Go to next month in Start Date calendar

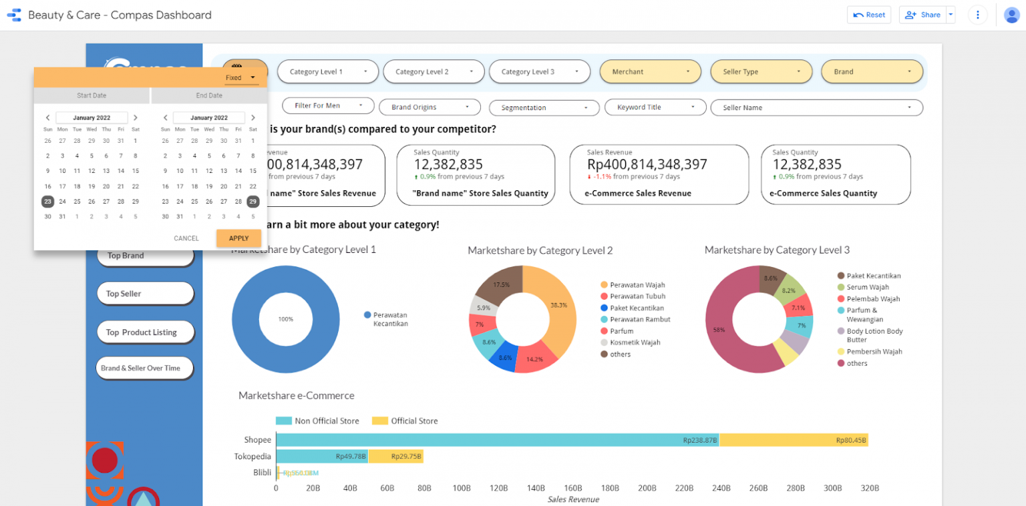(136, 117)
